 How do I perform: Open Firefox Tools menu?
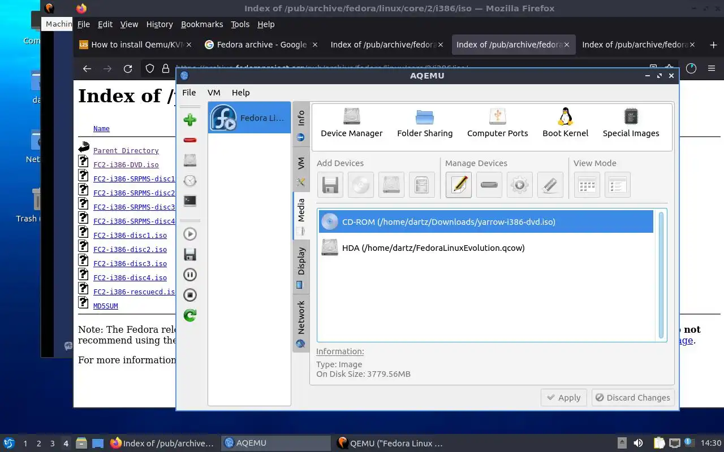click(240, 24)
